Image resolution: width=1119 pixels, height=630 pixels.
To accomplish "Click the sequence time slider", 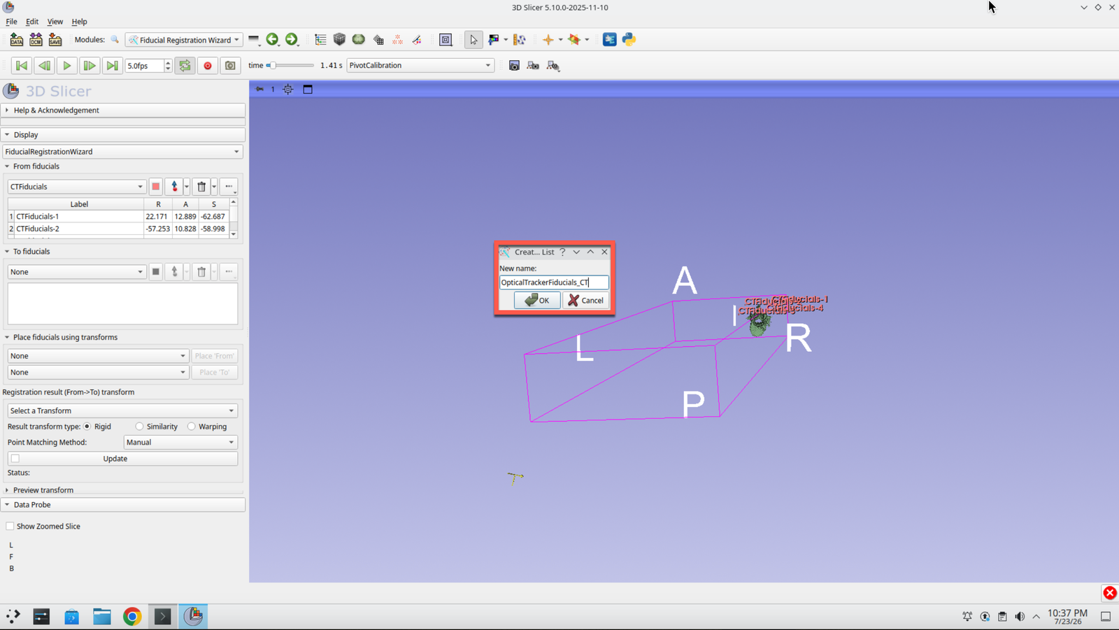I will point(290,66).
